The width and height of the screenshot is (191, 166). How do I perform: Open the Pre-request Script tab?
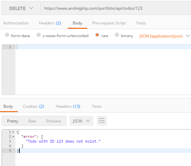click(109, 23)
